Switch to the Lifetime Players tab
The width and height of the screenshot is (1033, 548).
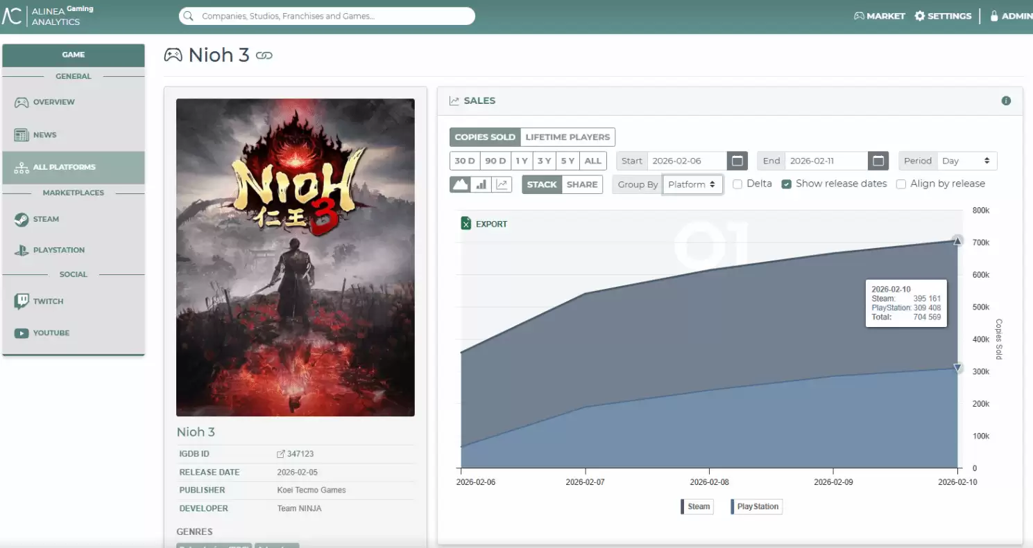(567, 137)
